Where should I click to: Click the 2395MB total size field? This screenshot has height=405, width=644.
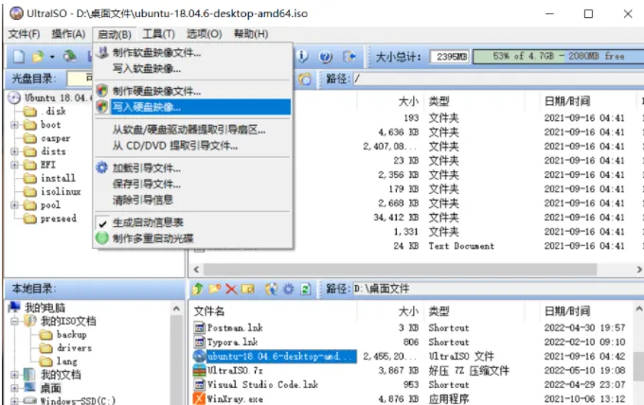coord(450,57)
